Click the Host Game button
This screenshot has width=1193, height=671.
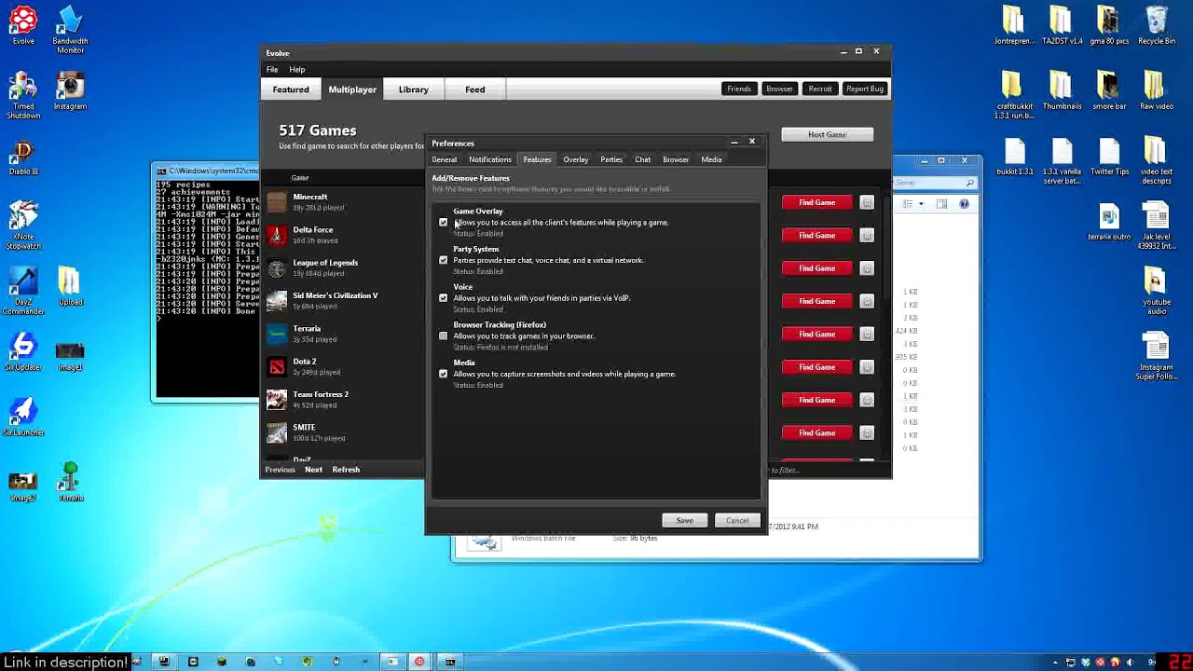pos(827,135)
